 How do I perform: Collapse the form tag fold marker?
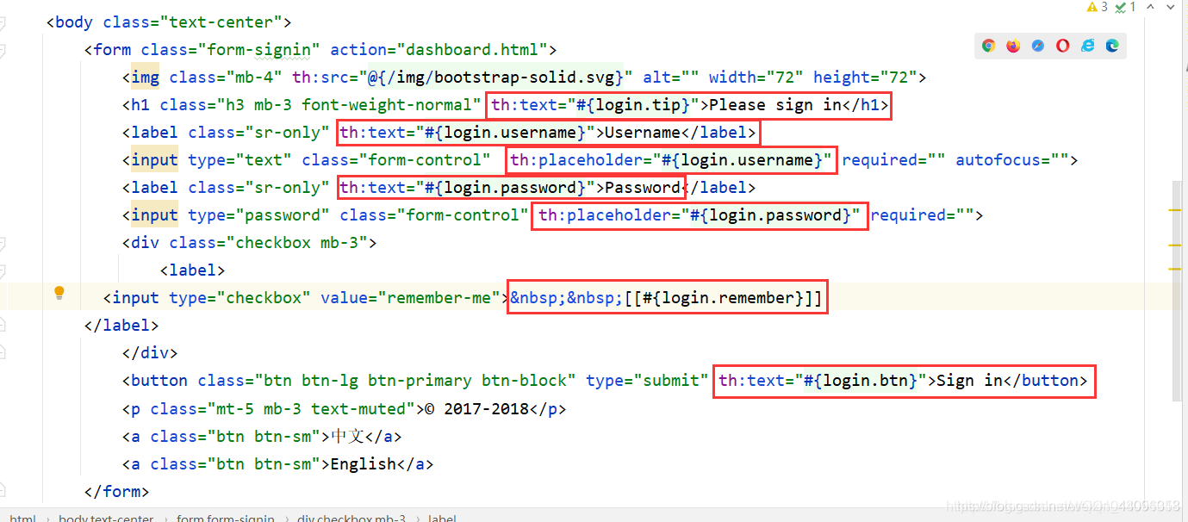pyautogui.click(x=3, y=50)
